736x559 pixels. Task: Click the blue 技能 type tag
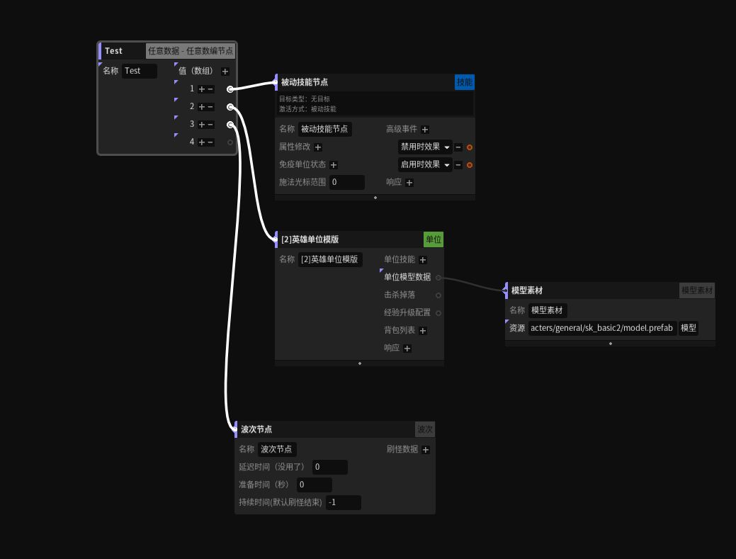point(464,82)
